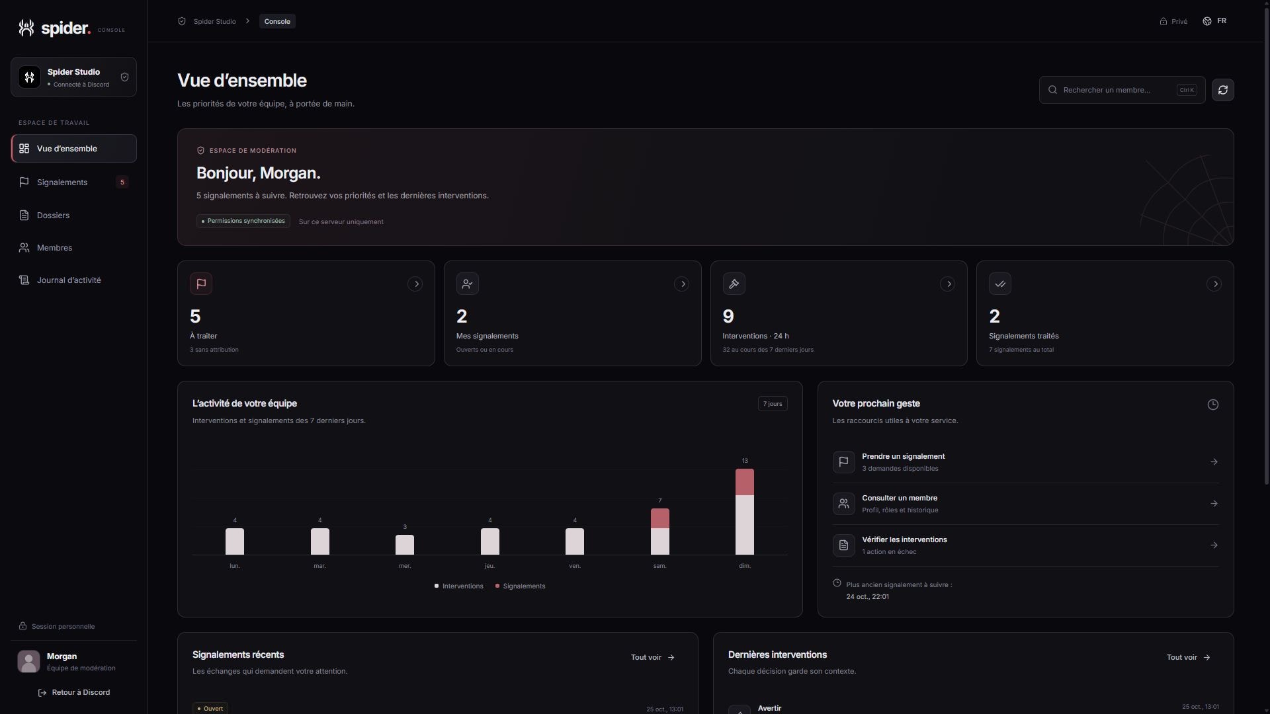Open the FR language selector
This screenshot has width=1270, height=714.
click(1214, 21)
